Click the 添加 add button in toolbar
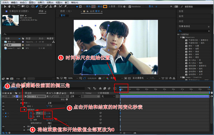Image resolution: width=214 pixels, height=135 pixels. (x=122, y=6)
